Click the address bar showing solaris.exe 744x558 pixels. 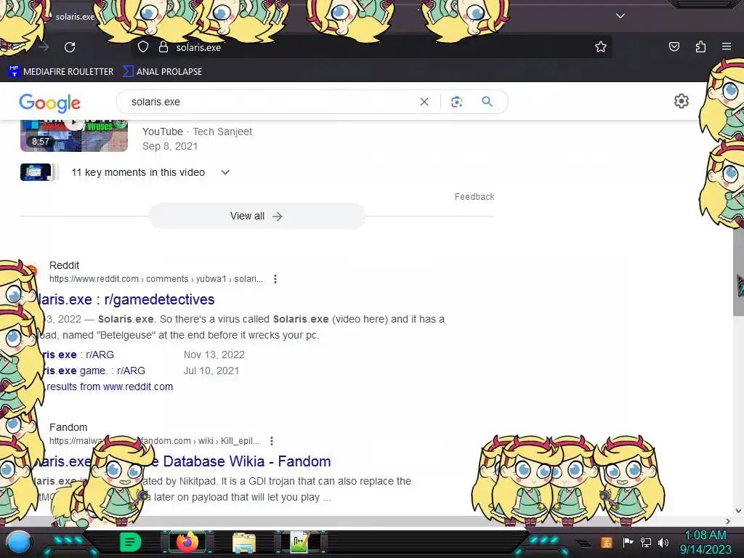(370, 47)
